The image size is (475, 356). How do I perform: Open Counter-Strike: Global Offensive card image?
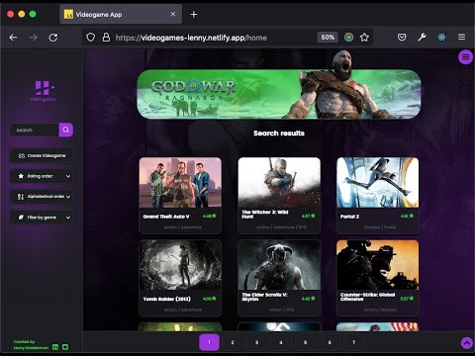[x=378, y=265]
